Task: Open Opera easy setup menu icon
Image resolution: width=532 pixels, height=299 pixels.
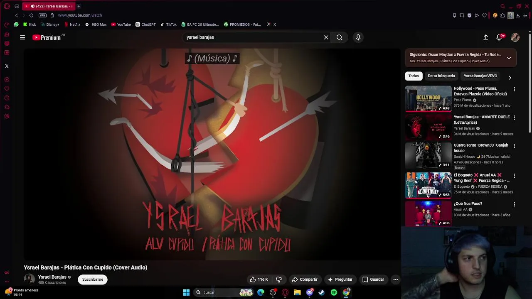Action: pos(525,15)
